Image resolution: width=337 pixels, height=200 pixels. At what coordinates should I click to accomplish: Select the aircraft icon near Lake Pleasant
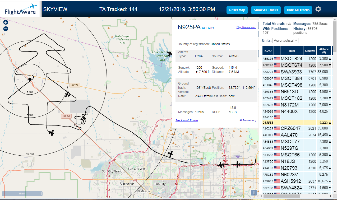pos(169,54)
